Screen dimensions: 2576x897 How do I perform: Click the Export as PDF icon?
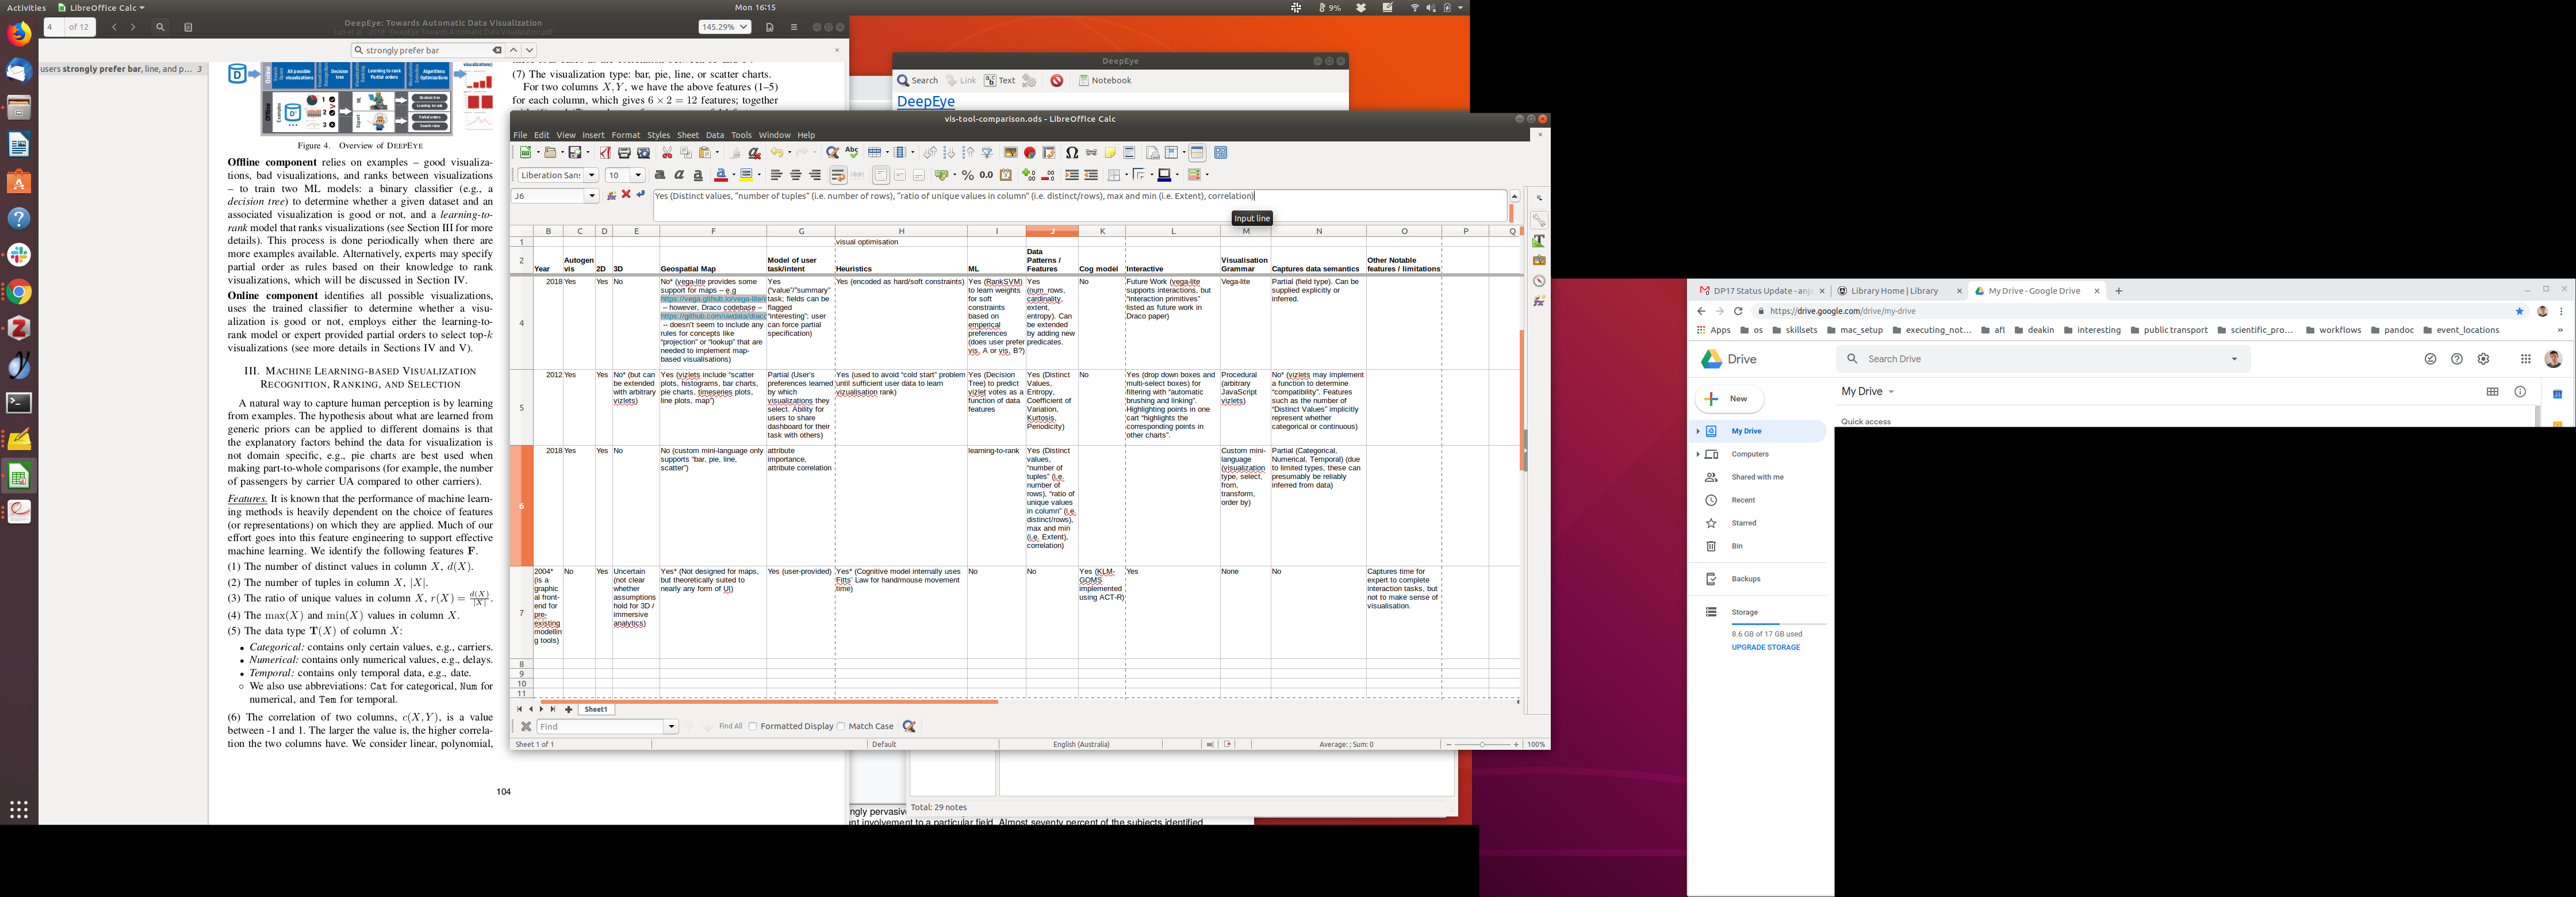[x=605, y=153]
